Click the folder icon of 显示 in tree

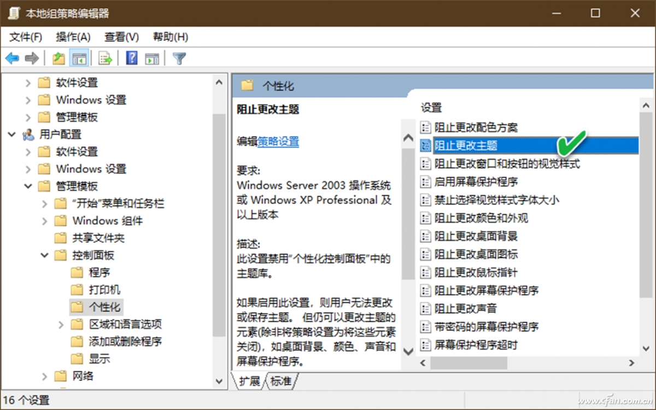[x=77, y=359]
